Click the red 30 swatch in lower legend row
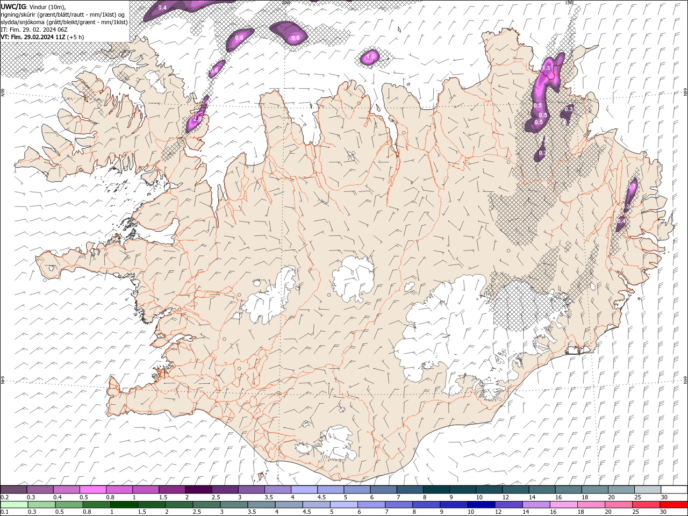 (674, 505)
